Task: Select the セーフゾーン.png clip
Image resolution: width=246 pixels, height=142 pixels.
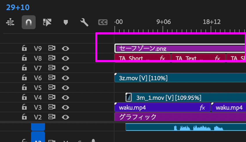Action: tap(180, 48)
